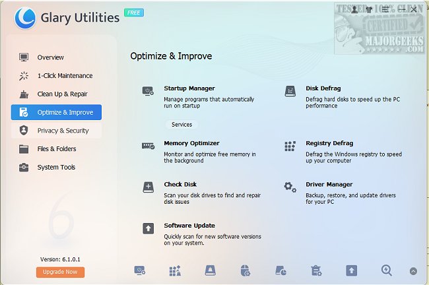Click the registry cleaner icon in bottom toolbar
The width and height of the screenshot is (429, 285).
pyautogui.click(x=175, y=270)
